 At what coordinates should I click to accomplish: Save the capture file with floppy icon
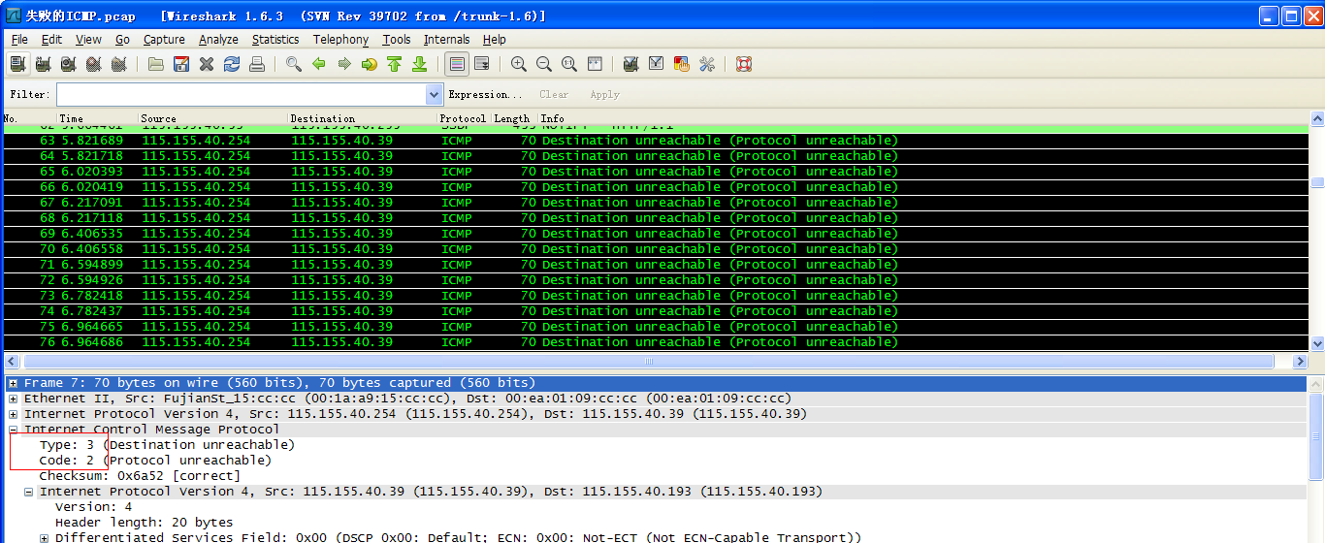click(x=181, y=64)
